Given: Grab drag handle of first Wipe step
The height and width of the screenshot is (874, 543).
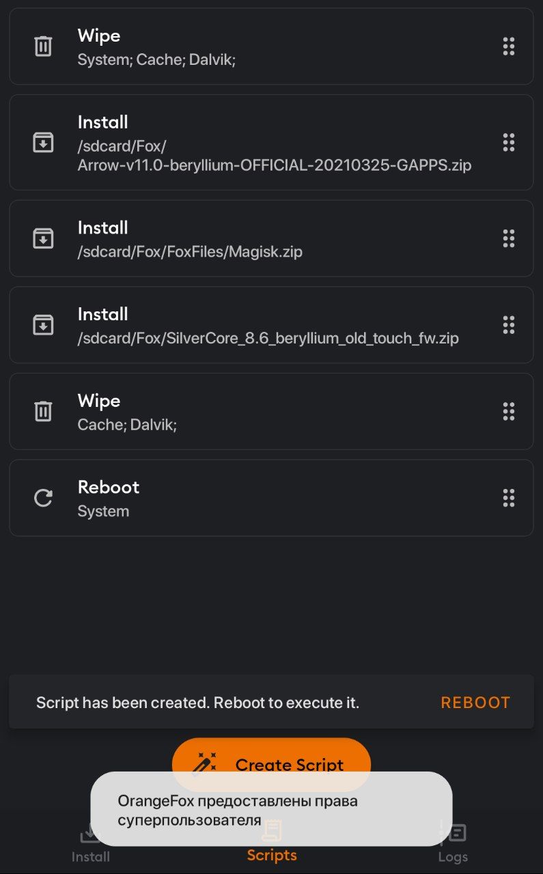Looking at the screenshot, I should (508, 46).
